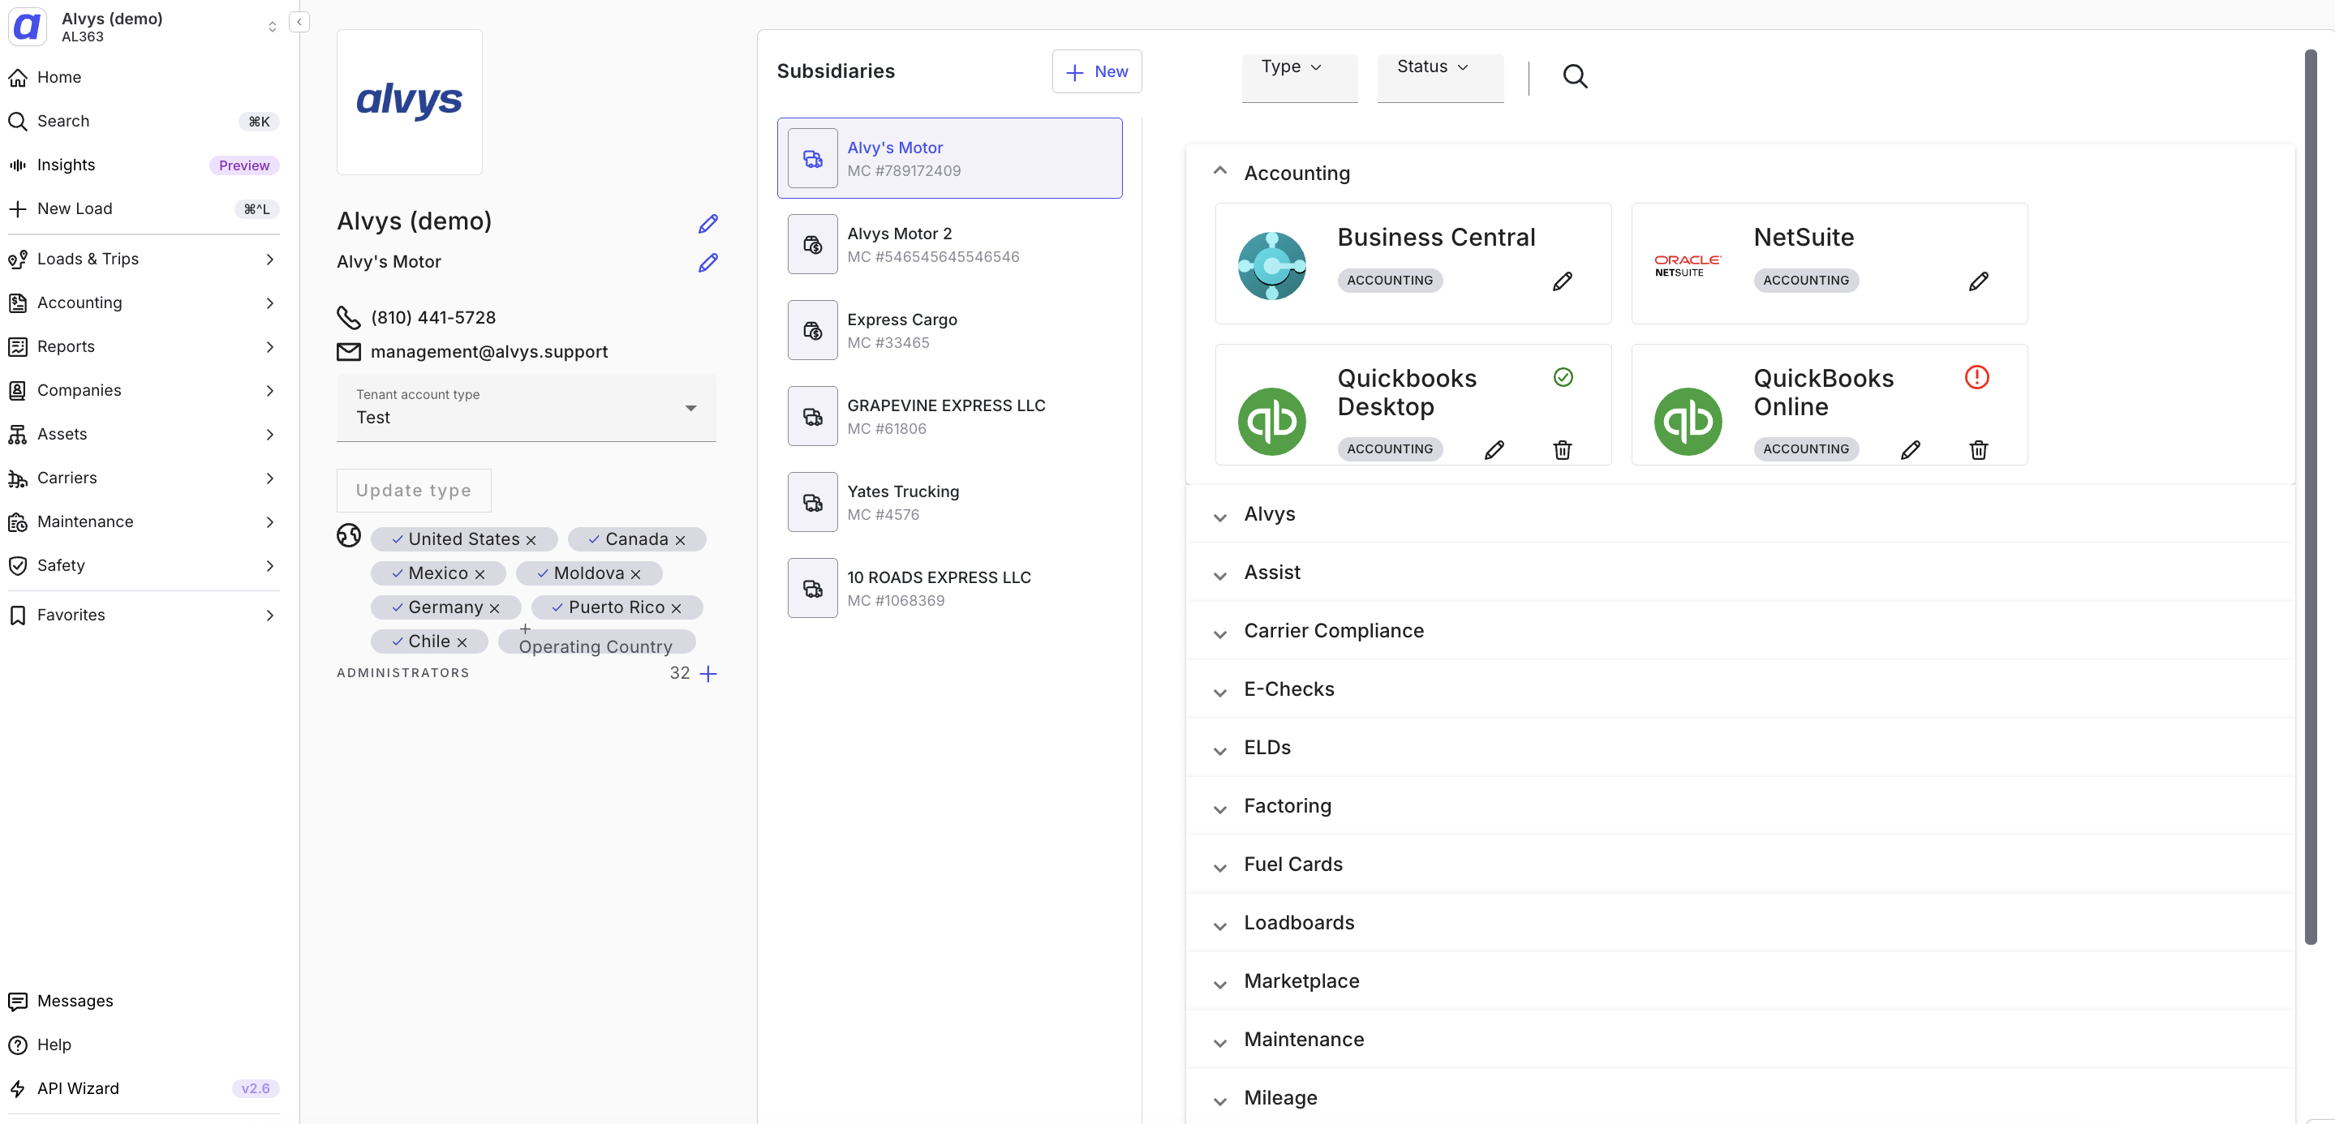Select 10 ROADS EXPRESS LLC subsidiary

click(949, 589)
